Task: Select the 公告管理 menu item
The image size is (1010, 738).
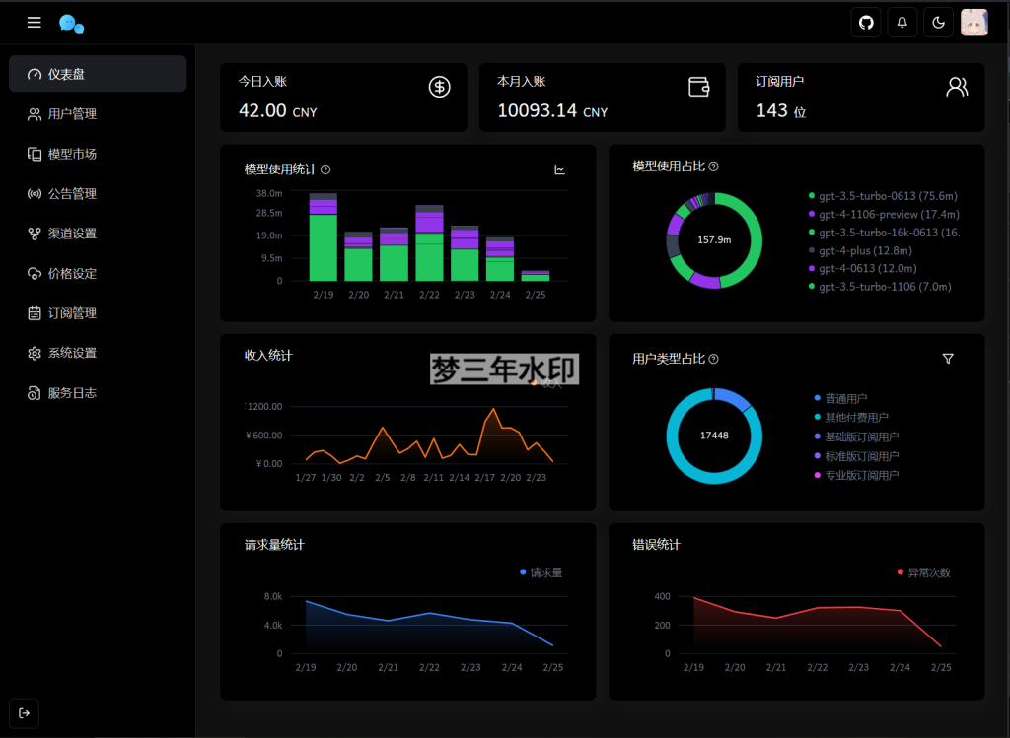Action: 98,194
